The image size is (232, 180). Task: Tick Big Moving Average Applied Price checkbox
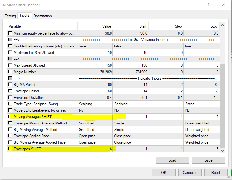click(x=10, y=142)
